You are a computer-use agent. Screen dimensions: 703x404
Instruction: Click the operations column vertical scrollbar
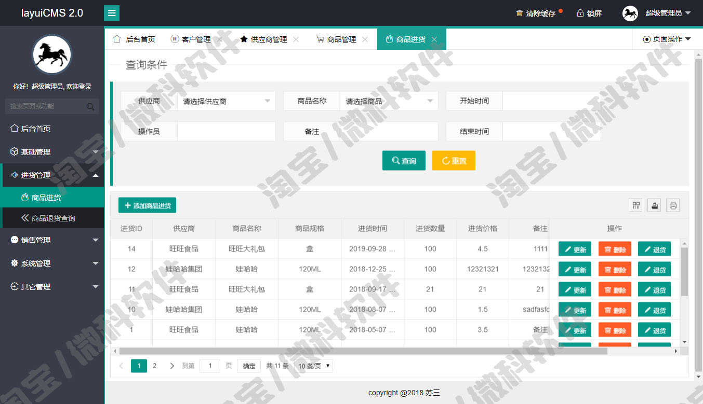684,272
